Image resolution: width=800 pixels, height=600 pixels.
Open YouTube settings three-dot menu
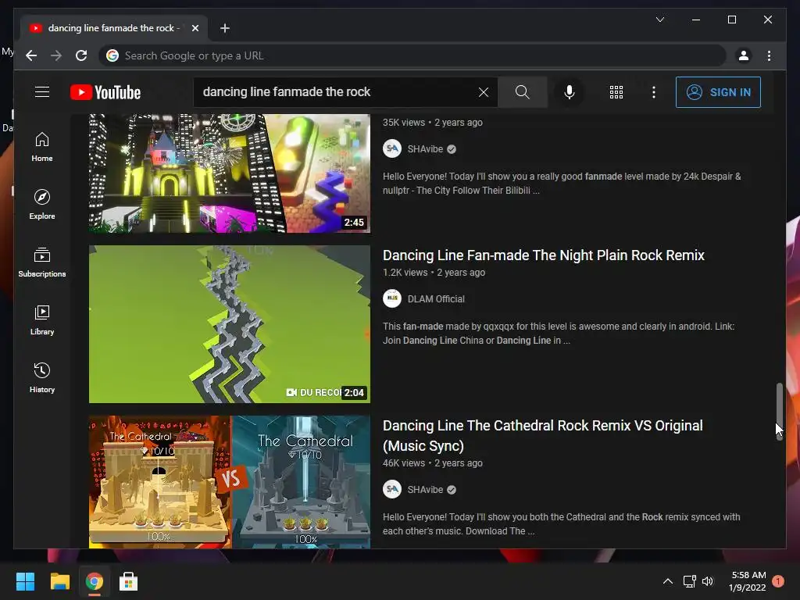654,92
